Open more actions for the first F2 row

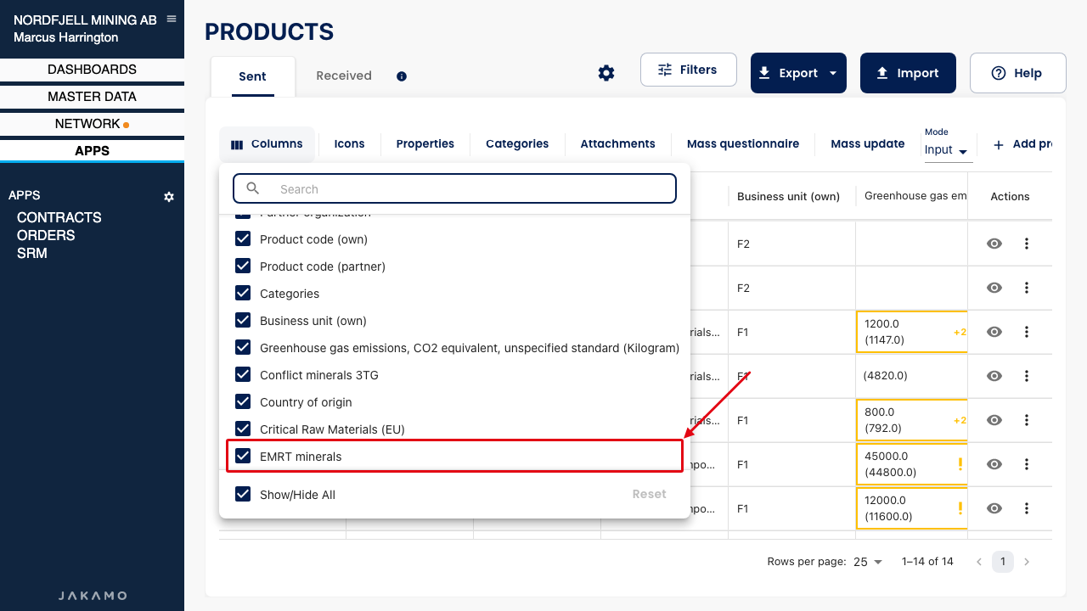[1027, 244]
